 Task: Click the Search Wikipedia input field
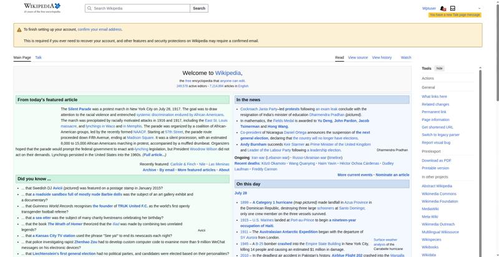(137, 8)
